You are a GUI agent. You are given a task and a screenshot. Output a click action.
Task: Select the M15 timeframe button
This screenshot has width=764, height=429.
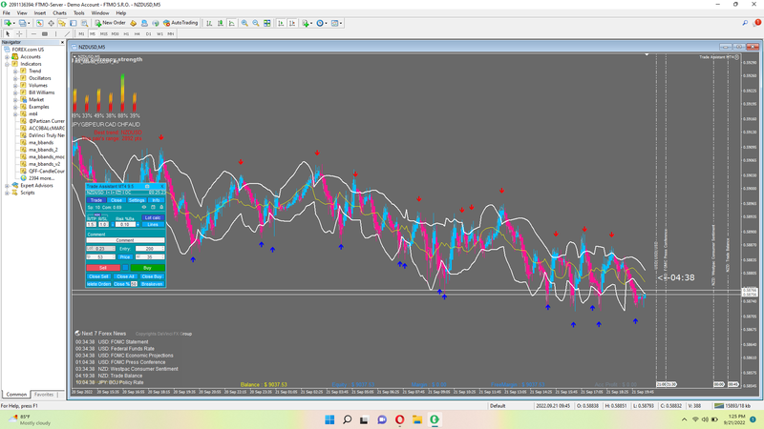point(103,33)
